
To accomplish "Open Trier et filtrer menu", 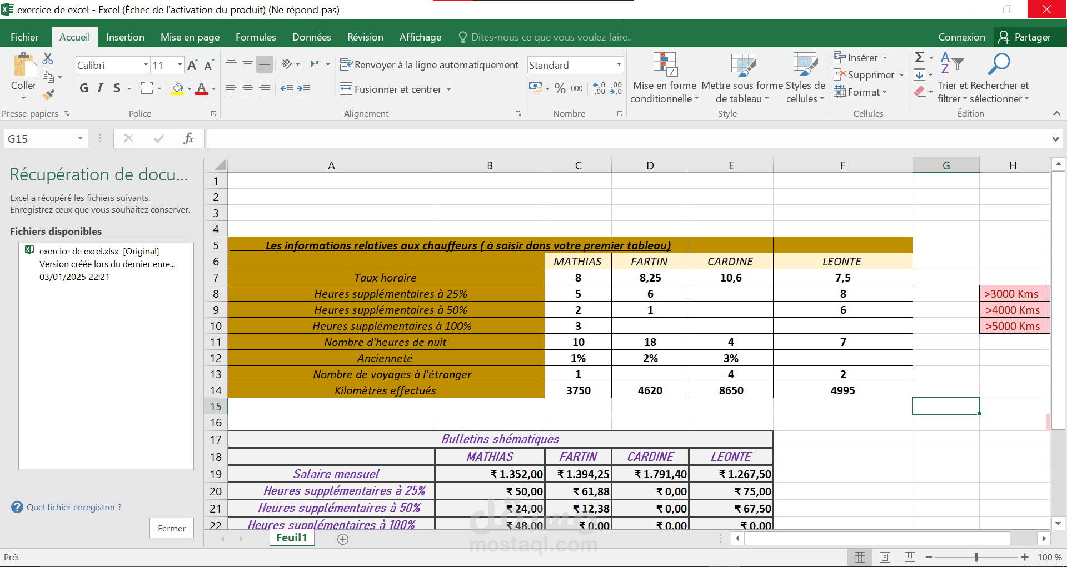I will coord(953,78).
